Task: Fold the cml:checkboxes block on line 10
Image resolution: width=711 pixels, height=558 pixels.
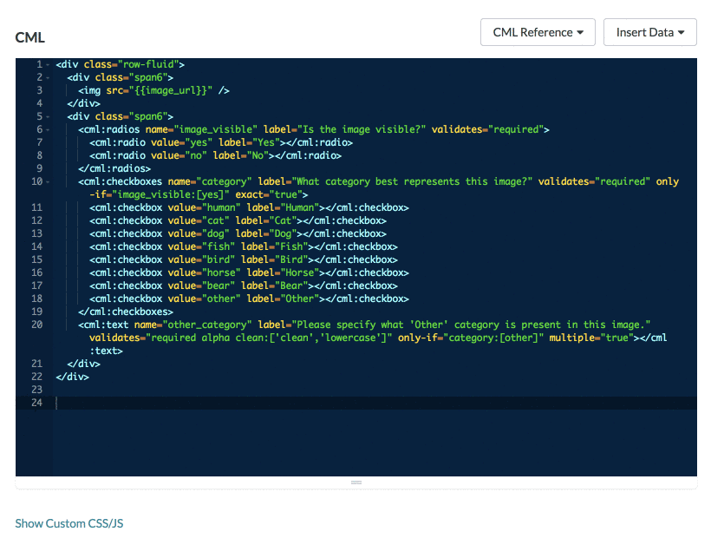Action: coord(48,181)
